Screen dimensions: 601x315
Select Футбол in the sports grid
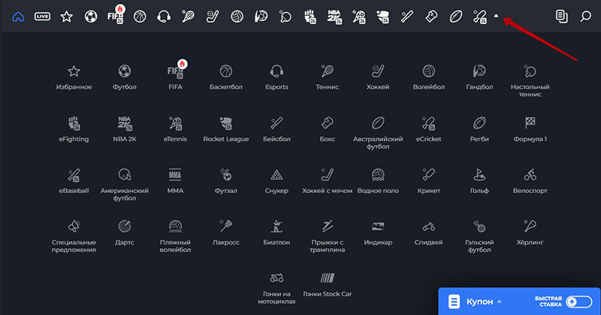click(x=125, y=77)
